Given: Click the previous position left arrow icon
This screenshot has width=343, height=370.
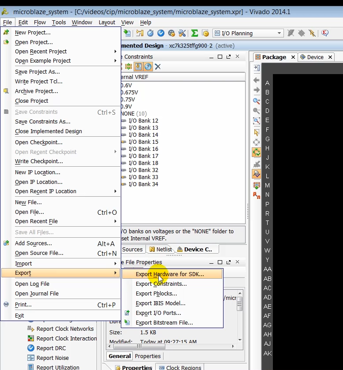Looking at the screenshot, I should (257, 80).
